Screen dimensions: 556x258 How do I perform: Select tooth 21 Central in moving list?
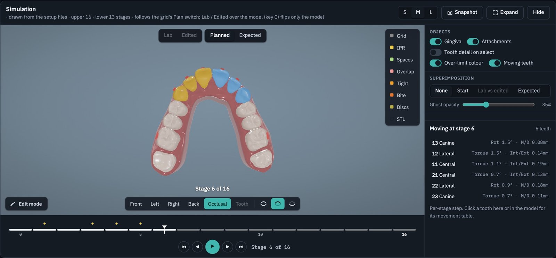(x=490, y=175)
